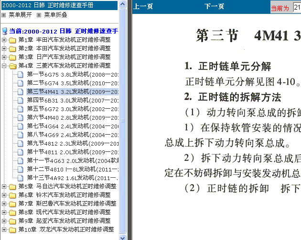Click the 菜单展开 expand-all icon
The width and height of the screenshot is (301, 240).
point(4,15)
